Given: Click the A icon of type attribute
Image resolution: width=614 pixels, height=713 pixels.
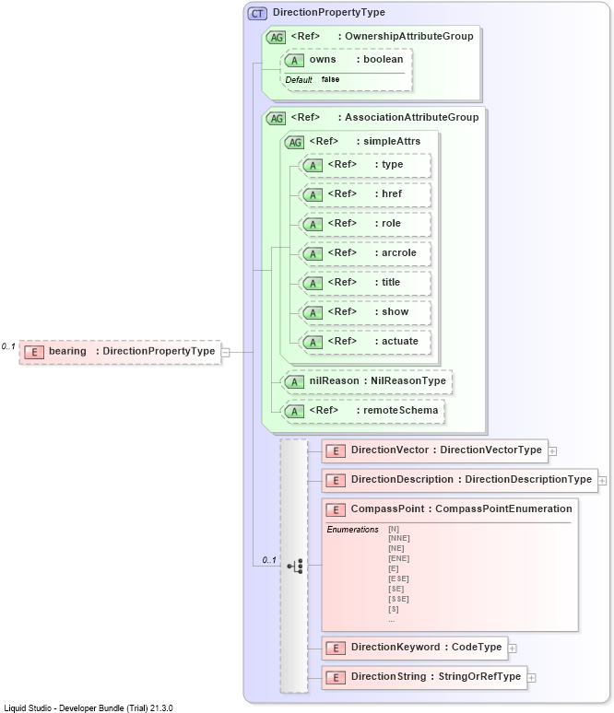Looking at the screenshot, I should click(313, 166).
